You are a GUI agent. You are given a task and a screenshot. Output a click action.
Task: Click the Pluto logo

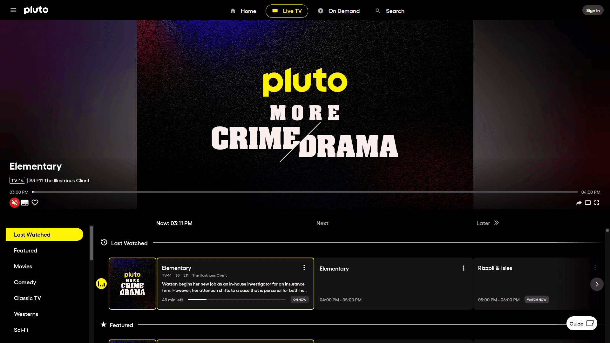pyautogui.click(x=36, y=10)
